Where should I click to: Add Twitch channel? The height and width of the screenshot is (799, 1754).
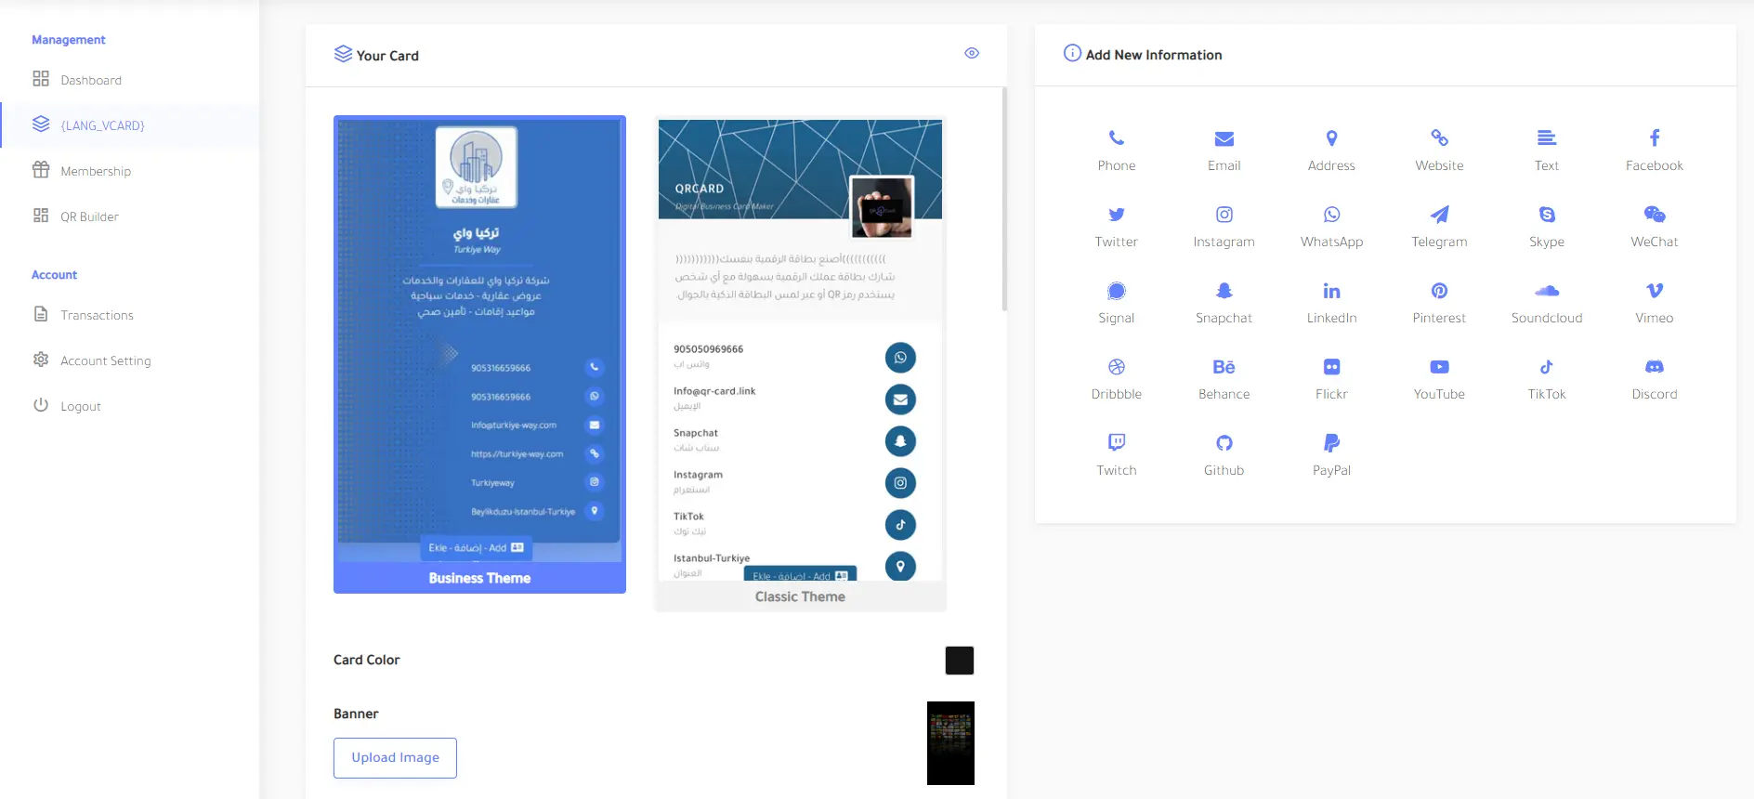[x=1117, y=455]
